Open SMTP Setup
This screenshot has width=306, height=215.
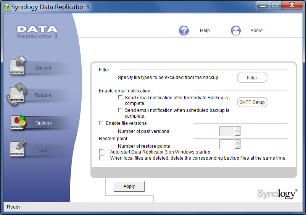(x=252, y=102)
